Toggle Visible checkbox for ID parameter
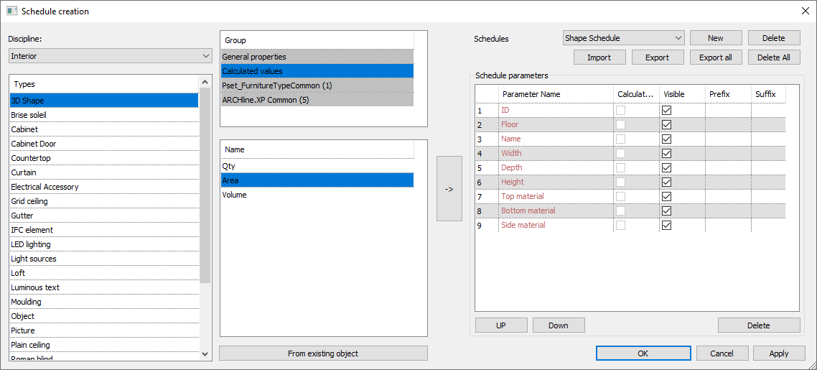The height and width of the screenshot is (370, 817). 666,111
